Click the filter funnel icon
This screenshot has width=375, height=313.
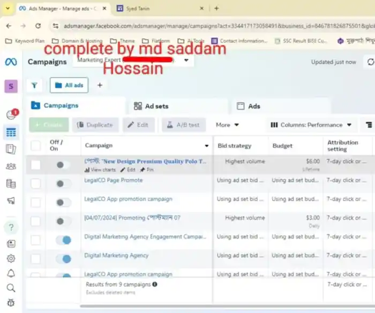(x=34, y=85)
